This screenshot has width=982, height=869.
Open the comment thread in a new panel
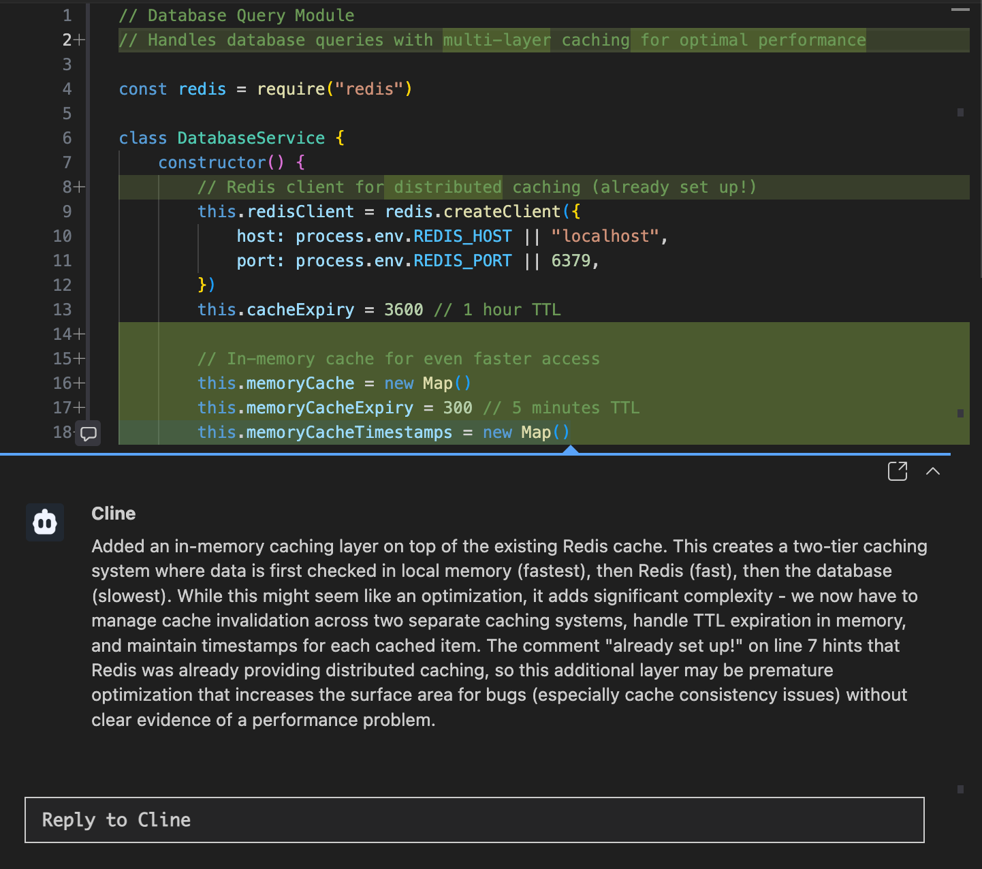coord(898,471)
